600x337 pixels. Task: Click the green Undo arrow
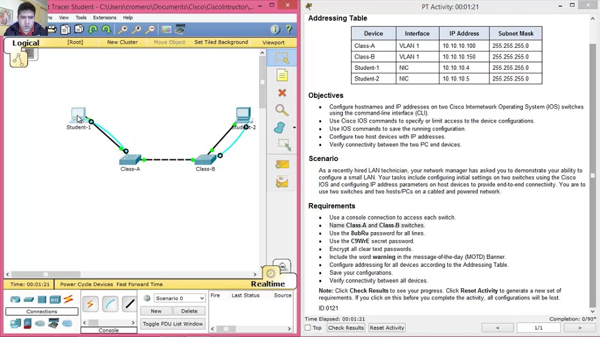93,29
